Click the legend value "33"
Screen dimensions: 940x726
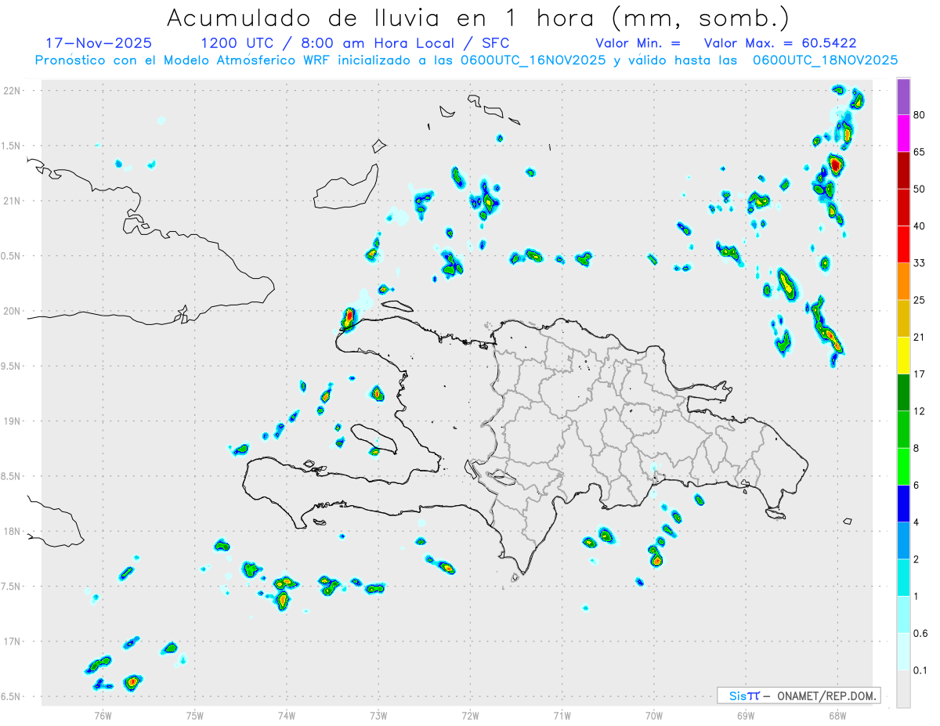click(920, 263)
